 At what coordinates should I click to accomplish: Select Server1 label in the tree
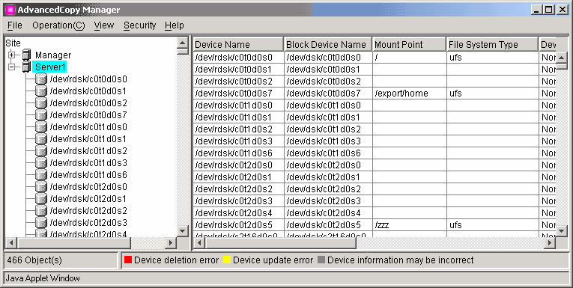tap(50, 67)
